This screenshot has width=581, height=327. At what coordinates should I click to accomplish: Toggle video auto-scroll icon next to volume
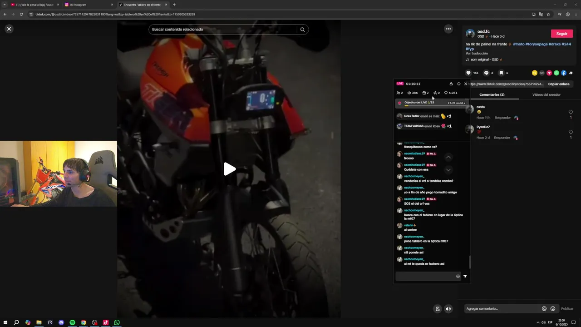(438, 309)
